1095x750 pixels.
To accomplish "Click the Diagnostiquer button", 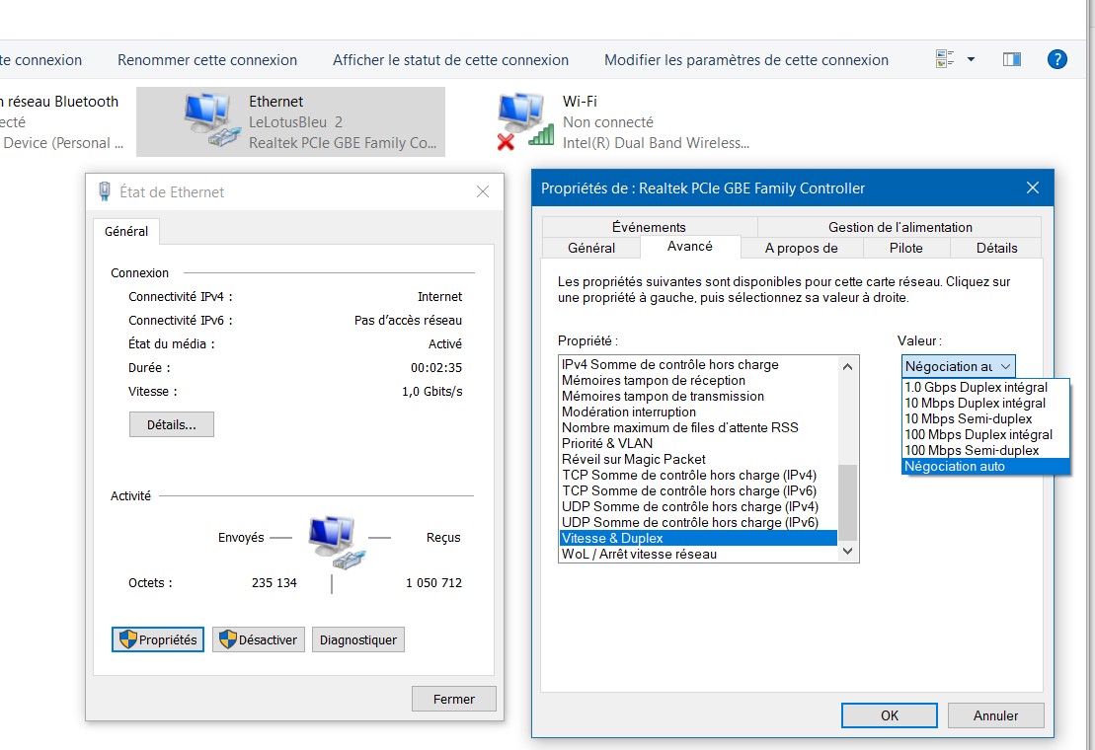I will click(357, 639).
